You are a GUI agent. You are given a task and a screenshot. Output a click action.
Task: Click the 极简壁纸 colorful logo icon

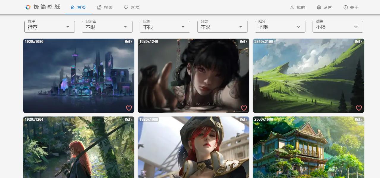coord(28,7)
